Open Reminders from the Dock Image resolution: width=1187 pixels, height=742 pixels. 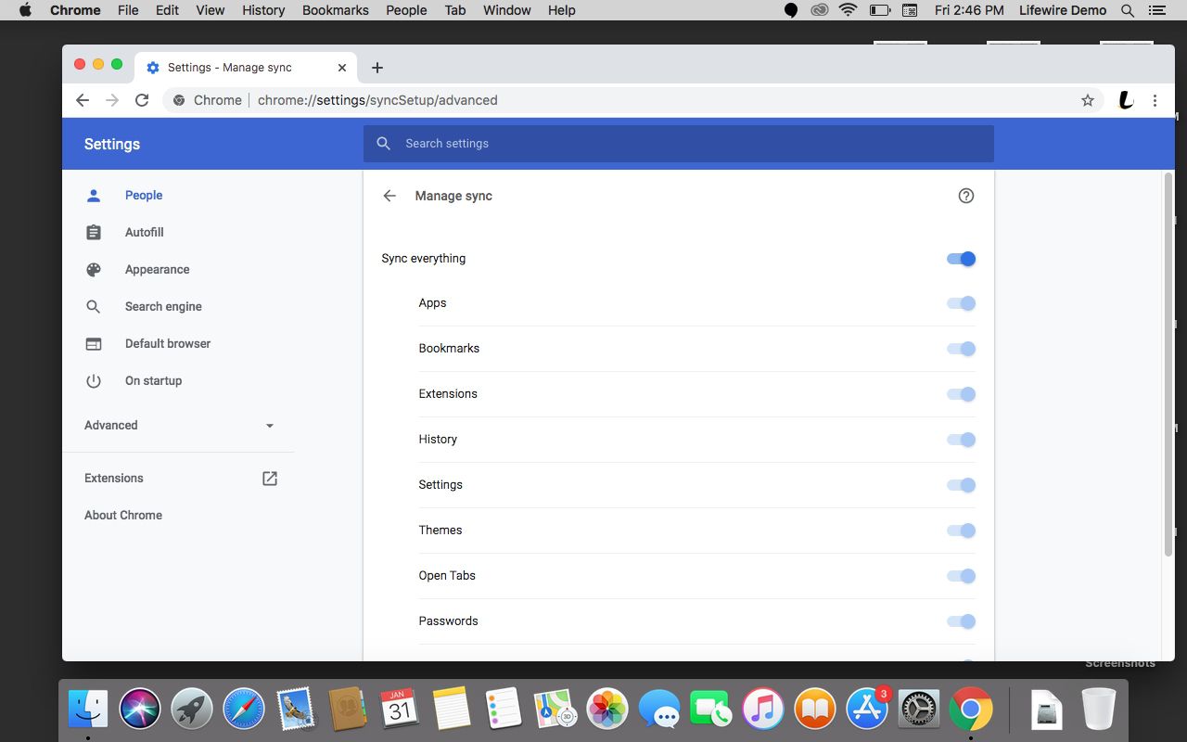[x=504, y=710]
